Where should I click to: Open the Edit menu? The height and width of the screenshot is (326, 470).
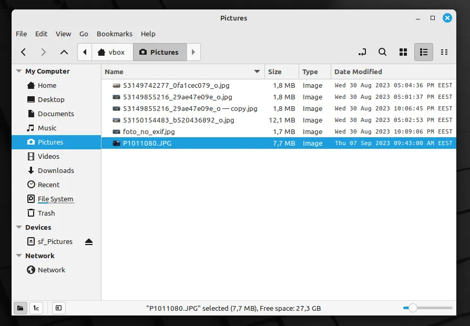41,34
